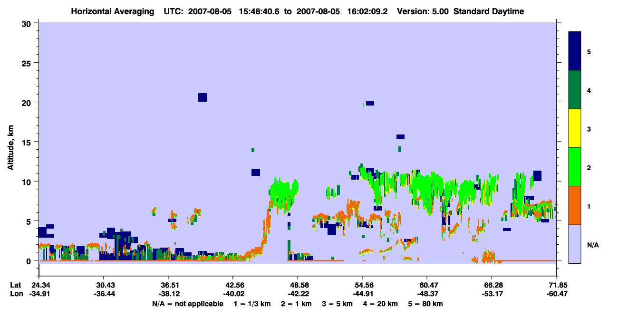
Task: Click longitude value -36.44
Action: coord(104,294)
